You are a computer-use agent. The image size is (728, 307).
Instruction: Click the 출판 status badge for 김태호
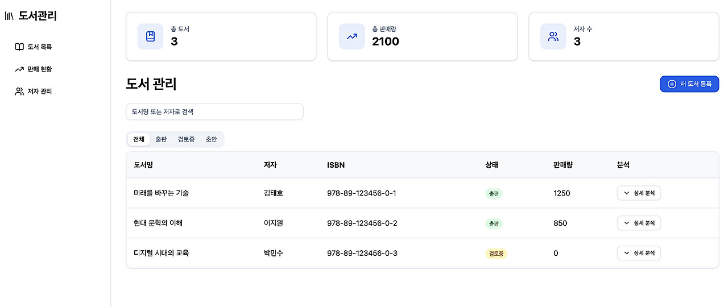pos(494,193)
